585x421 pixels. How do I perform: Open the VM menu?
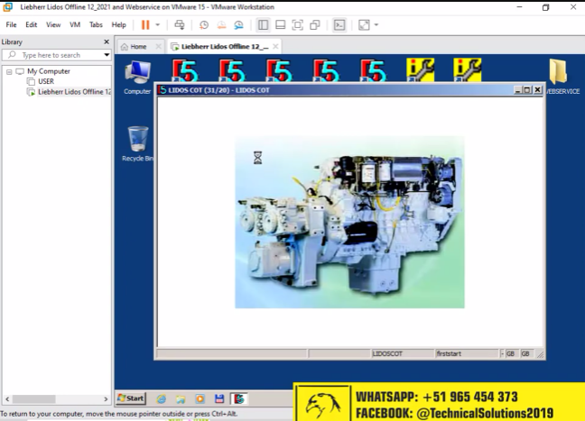[x=74, y=24]
